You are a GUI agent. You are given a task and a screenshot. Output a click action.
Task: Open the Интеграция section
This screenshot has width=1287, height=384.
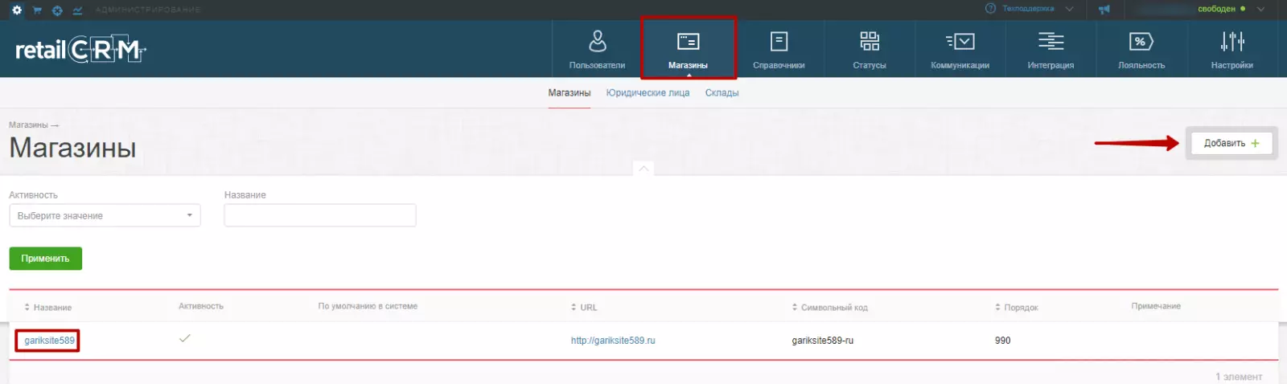pyautogui.click(x=1051, y=49)
